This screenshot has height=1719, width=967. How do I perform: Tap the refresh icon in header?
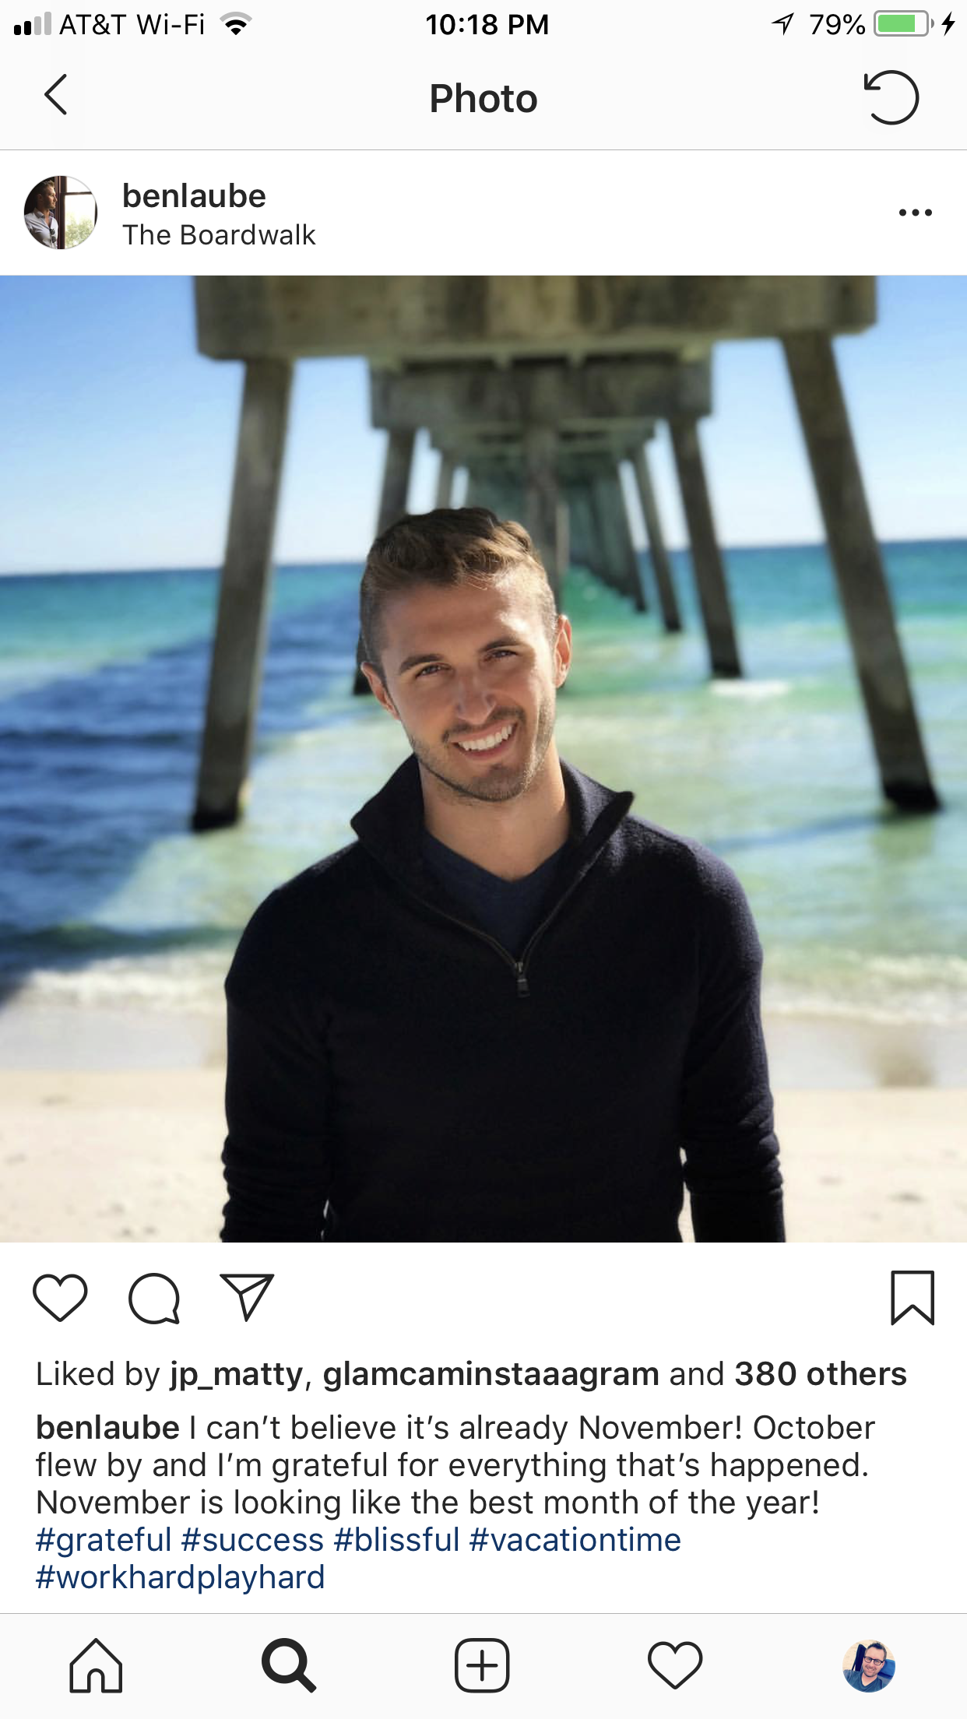891,97
